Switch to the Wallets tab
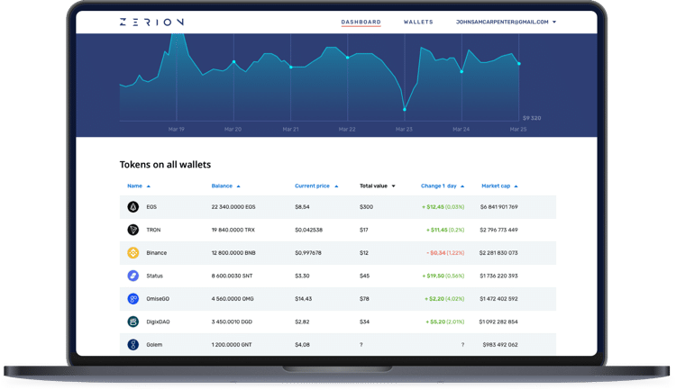 tap(418, 22)
